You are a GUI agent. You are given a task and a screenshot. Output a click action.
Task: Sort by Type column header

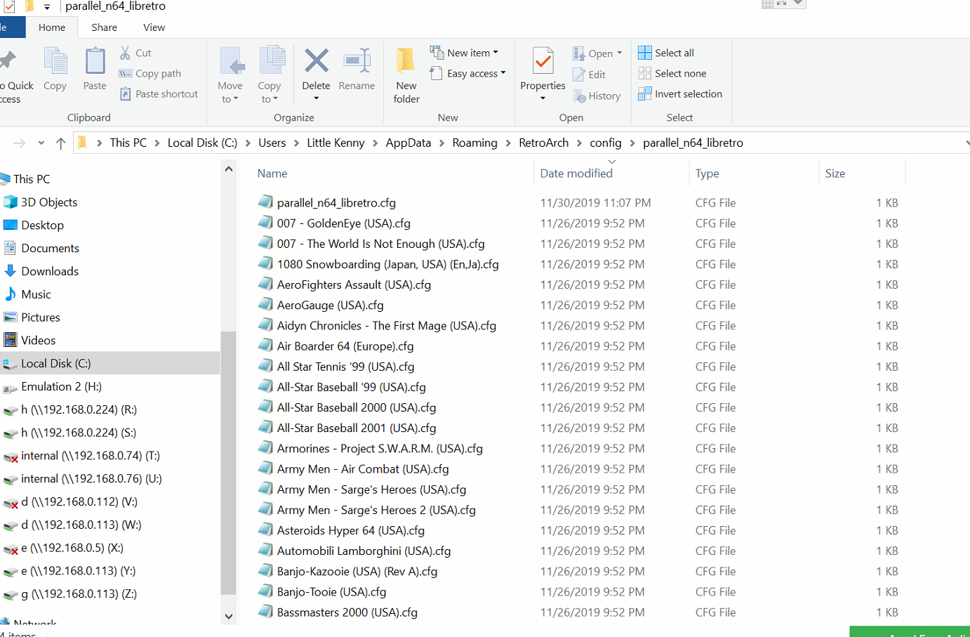pyautogui.click(x=707, y=173)
